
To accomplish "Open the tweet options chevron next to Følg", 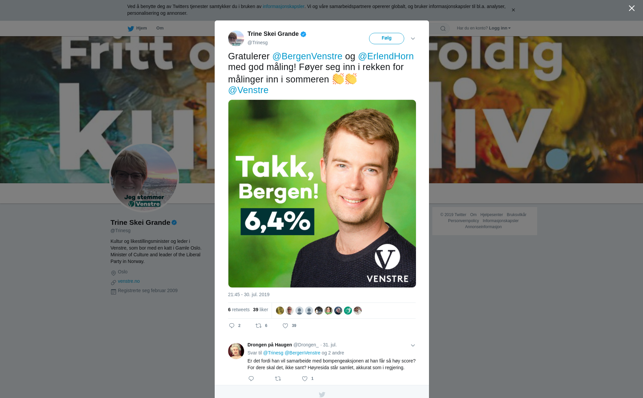I will coord(413,39).
